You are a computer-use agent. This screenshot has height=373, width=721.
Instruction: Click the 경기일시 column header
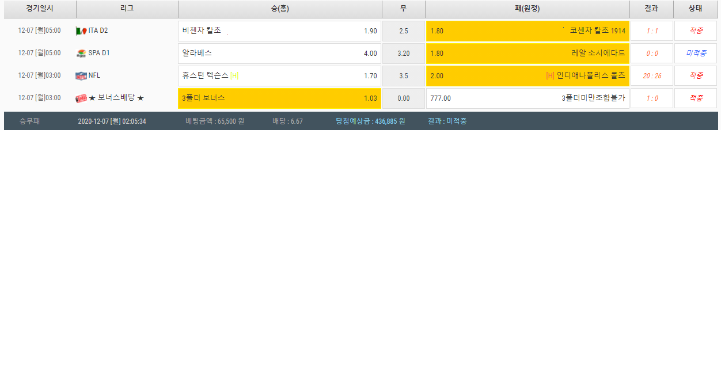tap(40, 9)
